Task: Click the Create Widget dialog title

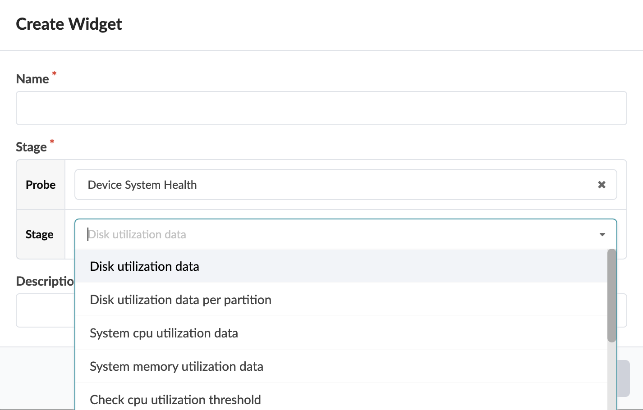Action: coord(69,24)
